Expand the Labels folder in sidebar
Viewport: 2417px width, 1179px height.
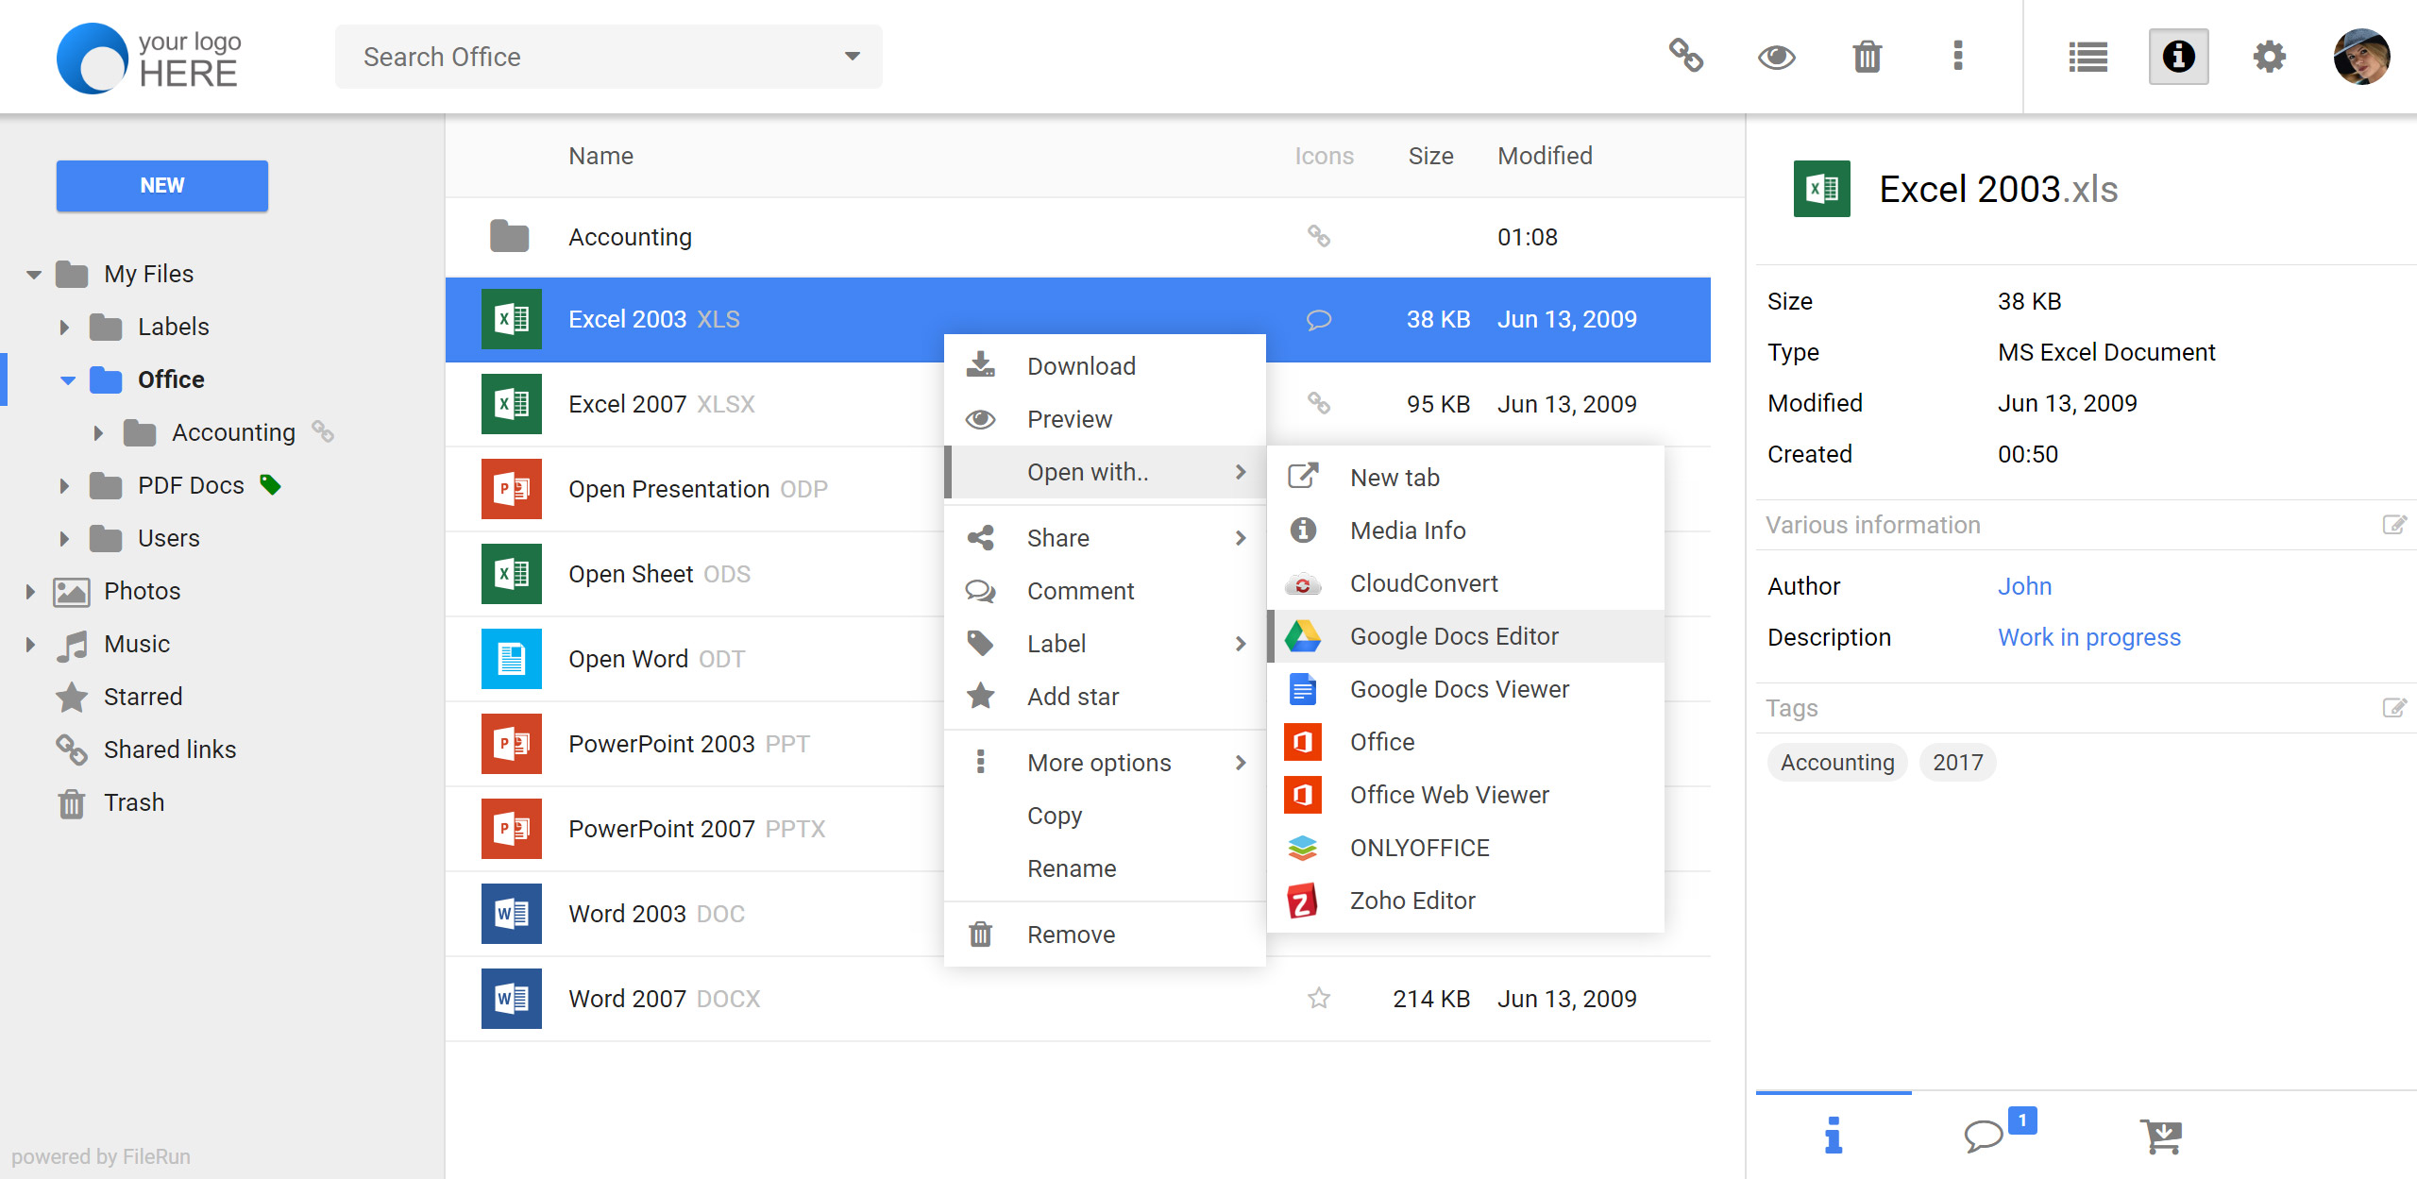coord(68,327)
